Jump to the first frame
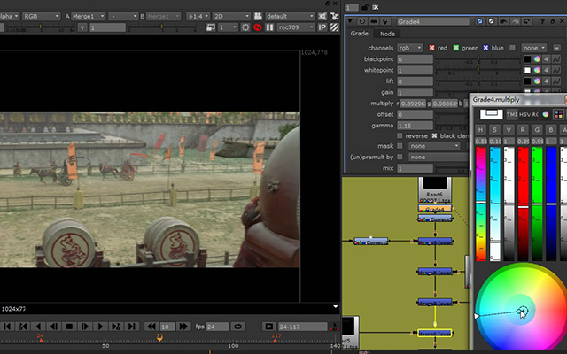567x354 pixels. click(6, 327)
